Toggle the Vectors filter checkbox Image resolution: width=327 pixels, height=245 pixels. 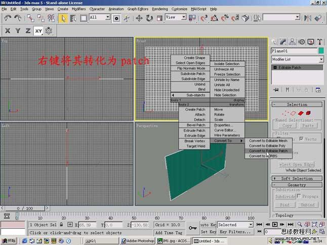pos(301,138)
